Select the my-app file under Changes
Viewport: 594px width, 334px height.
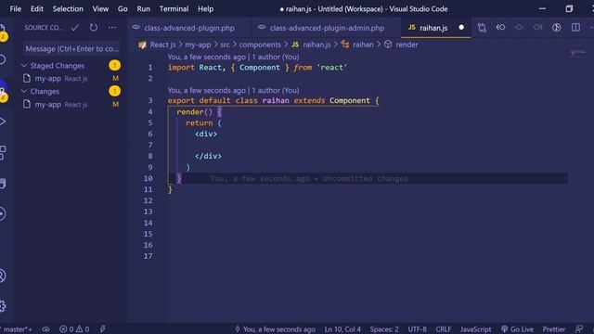71,104
